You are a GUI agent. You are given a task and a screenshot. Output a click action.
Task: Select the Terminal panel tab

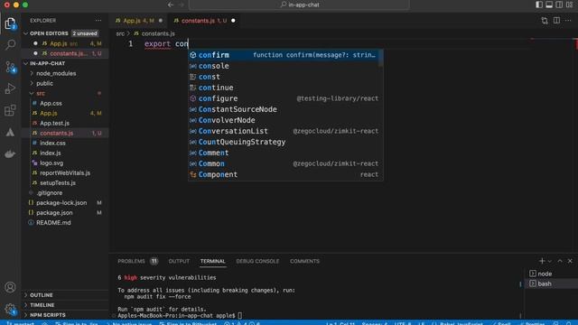(x=213, y=261)
